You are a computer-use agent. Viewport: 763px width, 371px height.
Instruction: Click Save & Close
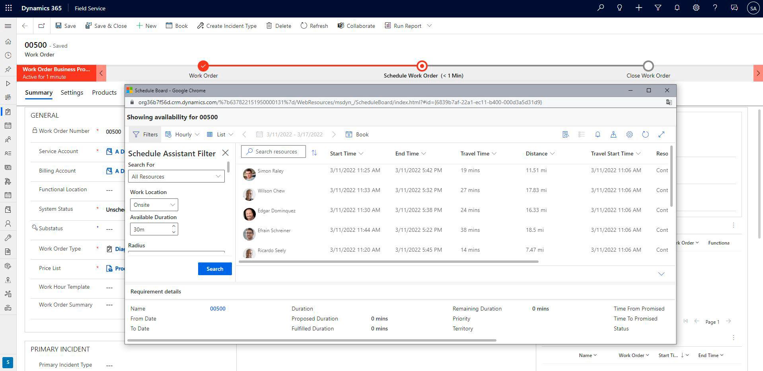[106, 26]
